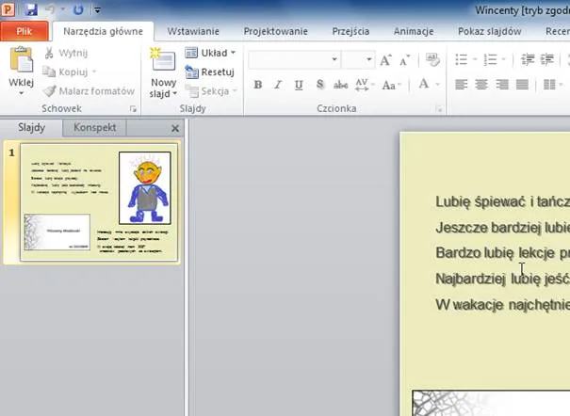Open the Projektowanie ribbon tab
The width and height of the screenshot is (570, 416).
[x=275, y=31]
